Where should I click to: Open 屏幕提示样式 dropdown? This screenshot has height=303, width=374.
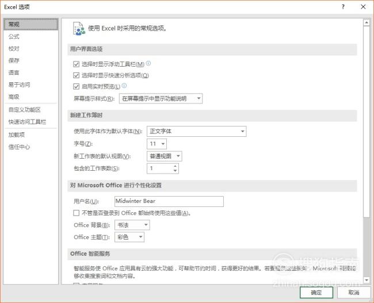pos(161,98)
